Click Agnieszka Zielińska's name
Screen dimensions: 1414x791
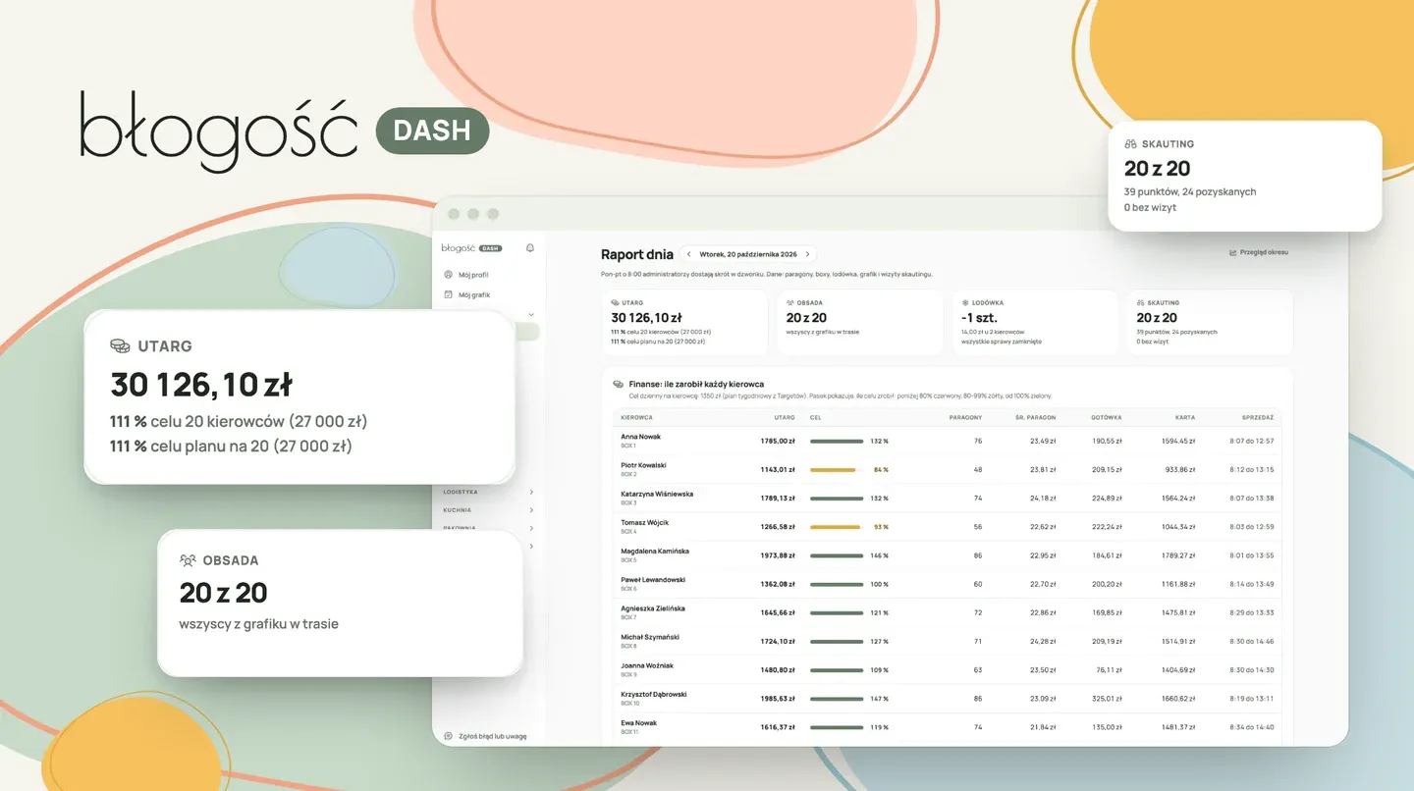[x=653, y=608]
